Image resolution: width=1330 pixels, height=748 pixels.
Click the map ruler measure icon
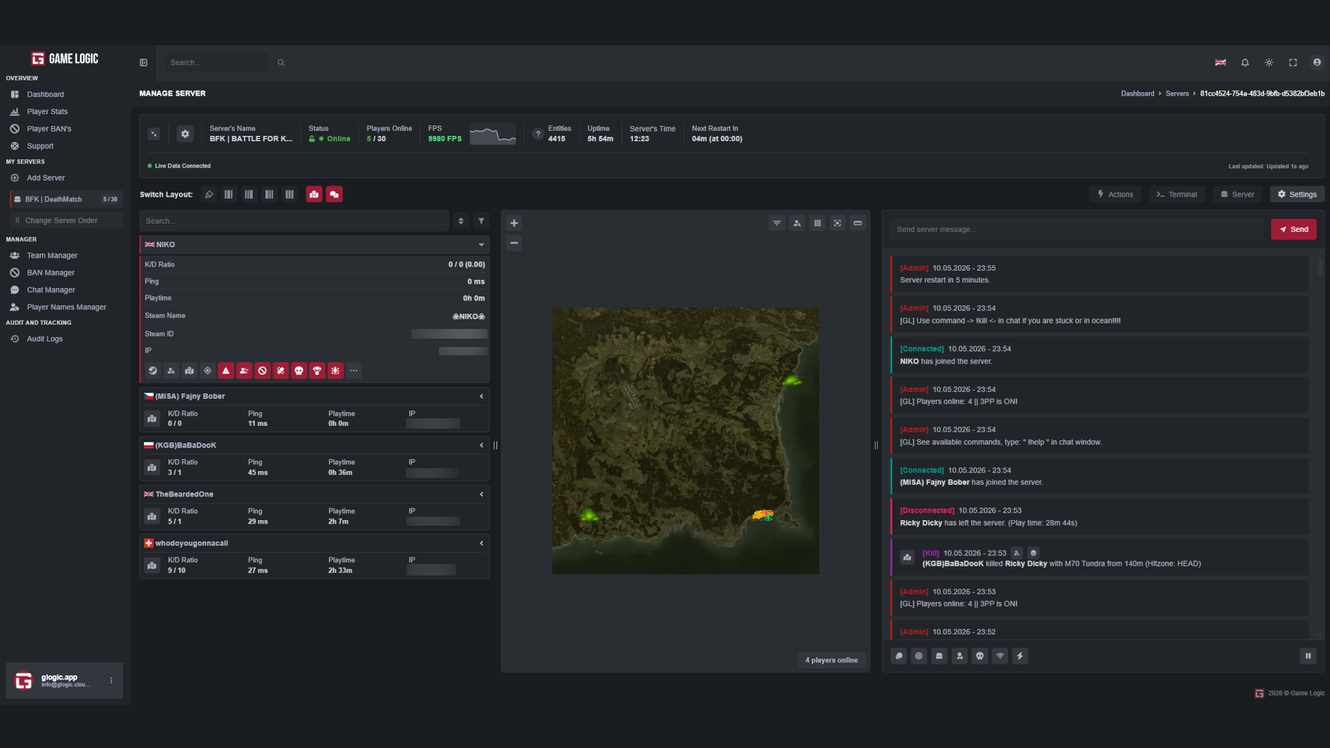(x=858, y=223)
